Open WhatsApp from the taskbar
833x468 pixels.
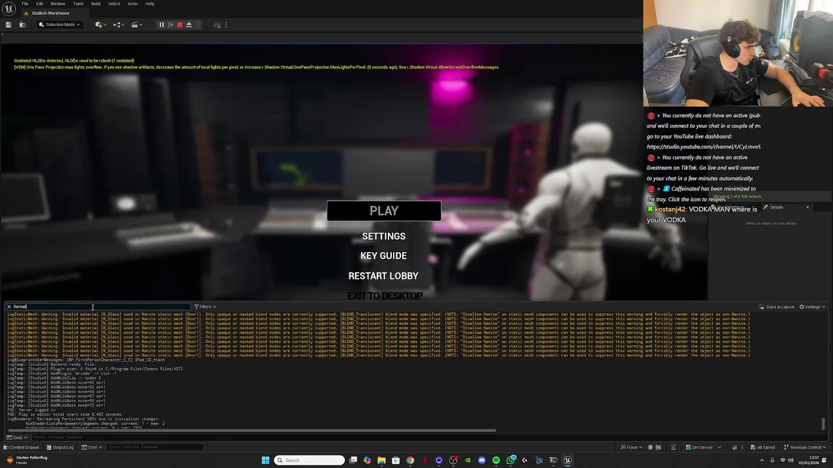point(512,460)
